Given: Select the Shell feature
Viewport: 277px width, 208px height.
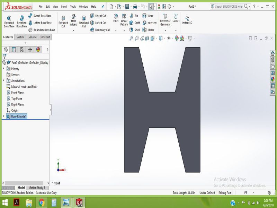Looking at the screenshot, I should [135, 30].
